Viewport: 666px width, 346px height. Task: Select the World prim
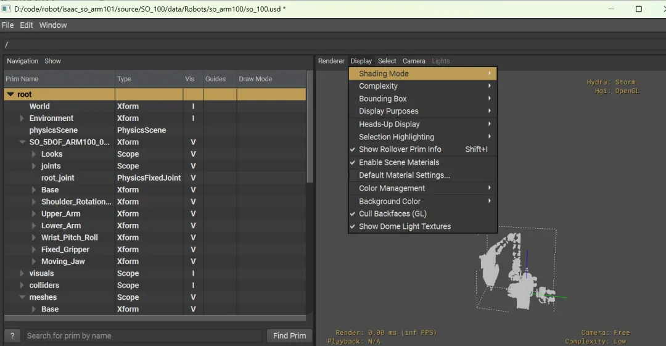[x=39, y=106]
